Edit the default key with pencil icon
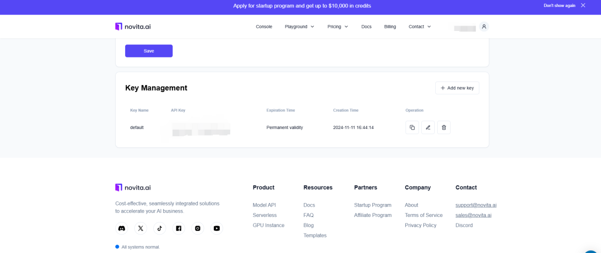 pyautogui.click(x=428, y=127)
